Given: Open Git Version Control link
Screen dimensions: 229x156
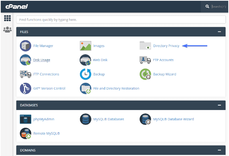Looking at the screenshot, I should tap(49, 88).
